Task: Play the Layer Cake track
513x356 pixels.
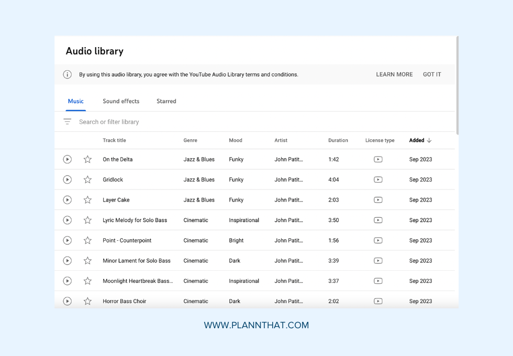Action: pos(67,200)
